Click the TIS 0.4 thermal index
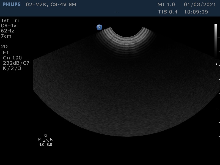This screenshot has height=165, width=220. pyautogui.click(x=168, y=12)
